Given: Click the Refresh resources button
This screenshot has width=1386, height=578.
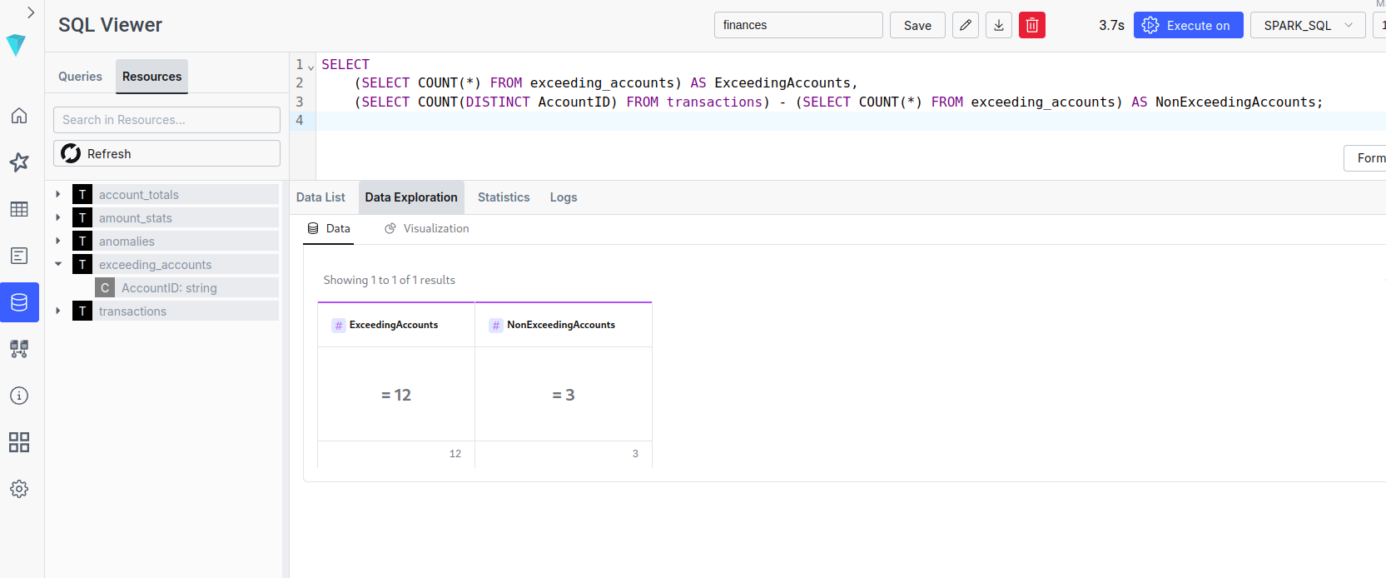Looking at the screenshot, I should (x=166, y=153).
